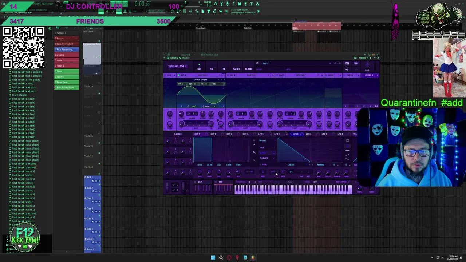
Task: Toggle the FILTER 1 enable switch
Action: click(345, 75)
